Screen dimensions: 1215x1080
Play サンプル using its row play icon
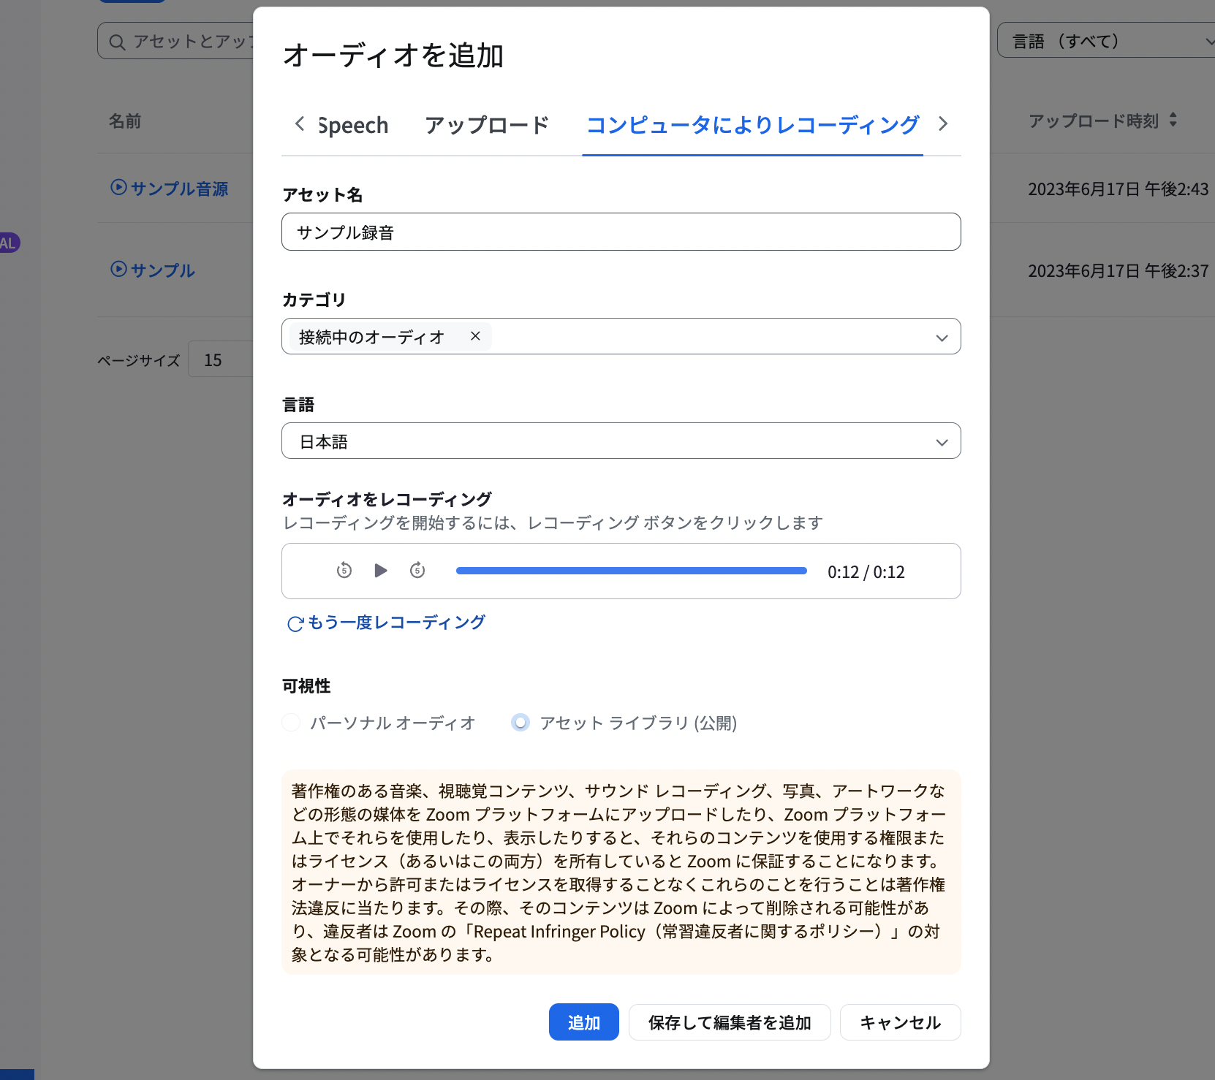118,270
